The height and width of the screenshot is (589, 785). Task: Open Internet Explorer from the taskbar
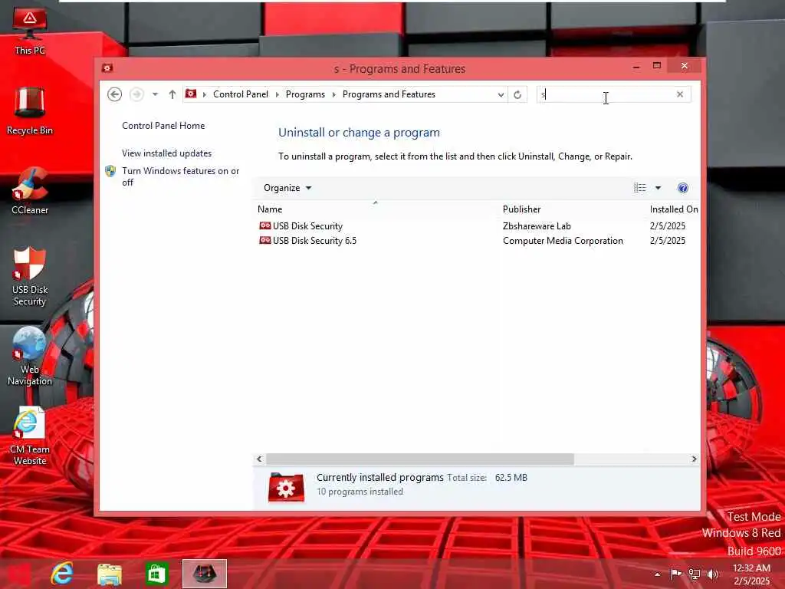[63, 574]
